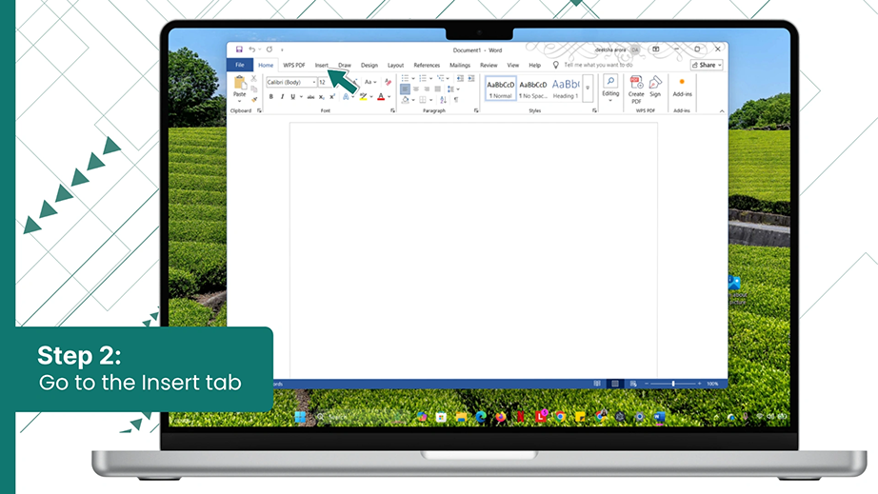Click the Paste clipboard icon
This screenshot has height=494, width=878.
tap(240, 84)
